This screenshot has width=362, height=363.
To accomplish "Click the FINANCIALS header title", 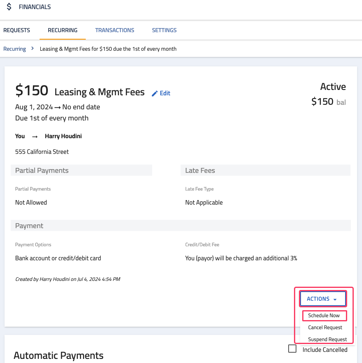I will 35,7.
